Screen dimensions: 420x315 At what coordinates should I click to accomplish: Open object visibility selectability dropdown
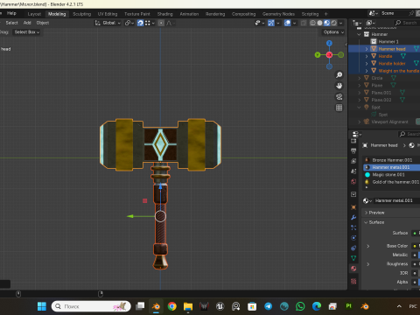tap(259, 23)
